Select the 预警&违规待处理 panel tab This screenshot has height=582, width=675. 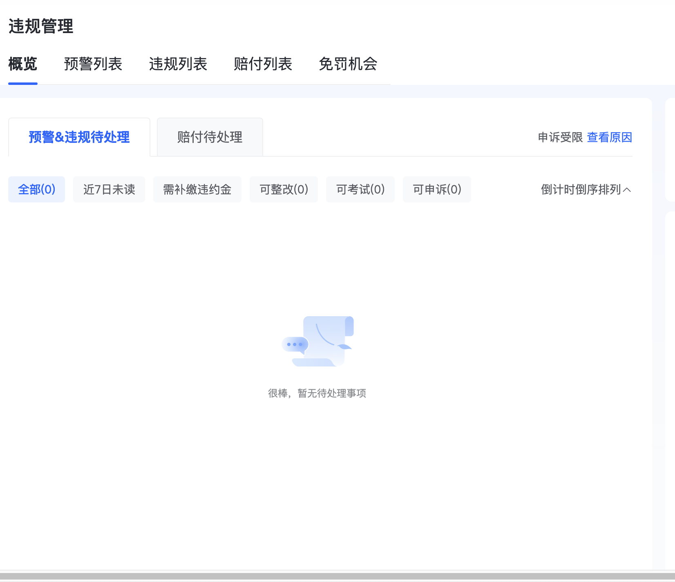pyautogui.click(x=79, y=137)
